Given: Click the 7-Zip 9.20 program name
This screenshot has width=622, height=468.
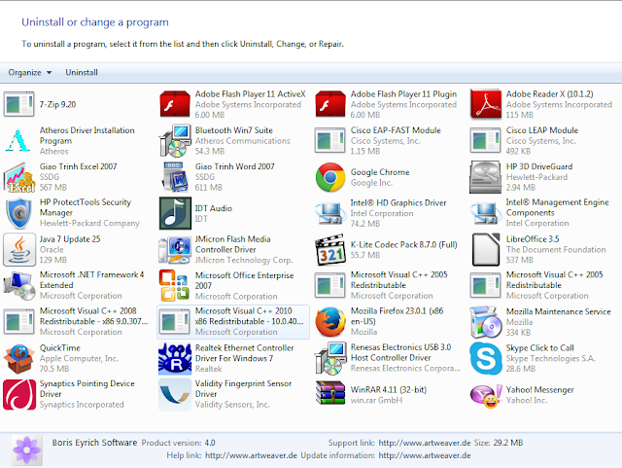Looking at the screenshot, I should (57, 104).
